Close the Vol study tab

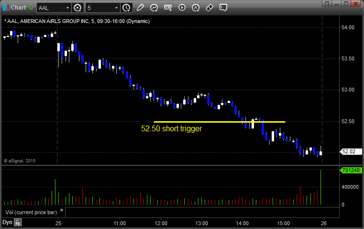click(x=62, y=210)
